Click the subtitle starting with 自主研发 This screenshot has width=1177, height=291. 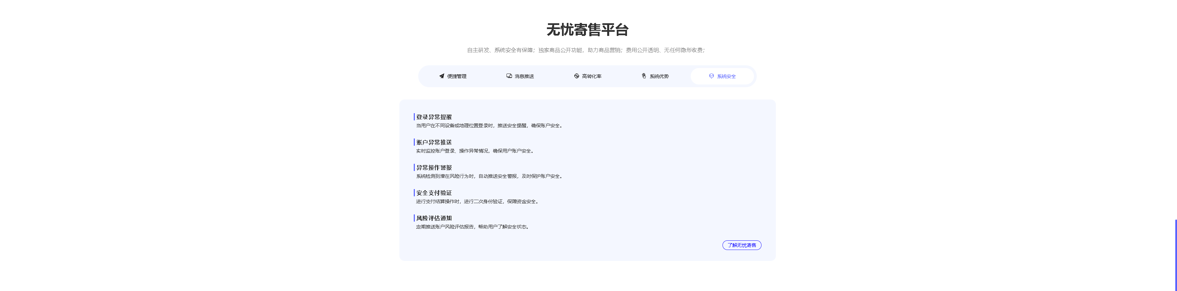click(586, 50)
